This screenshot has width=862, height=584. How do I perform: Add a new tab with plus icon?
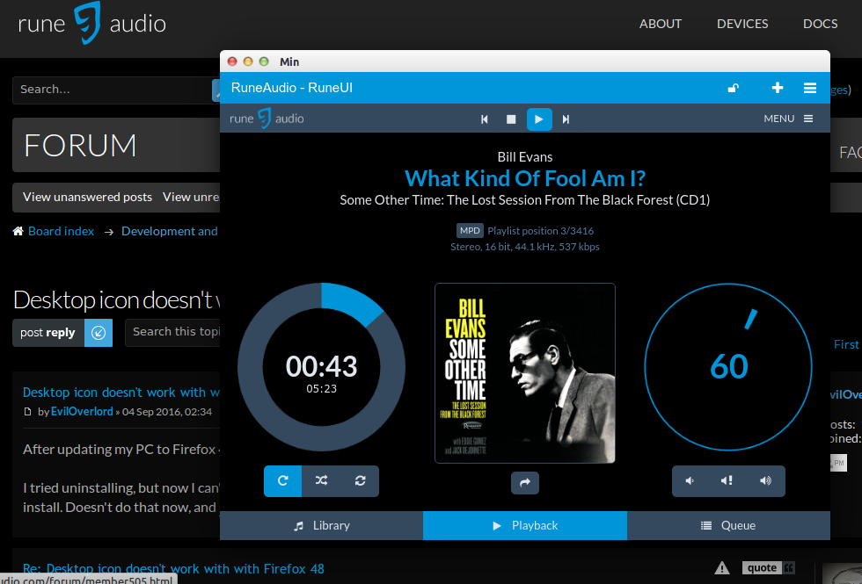pos(778,88)
